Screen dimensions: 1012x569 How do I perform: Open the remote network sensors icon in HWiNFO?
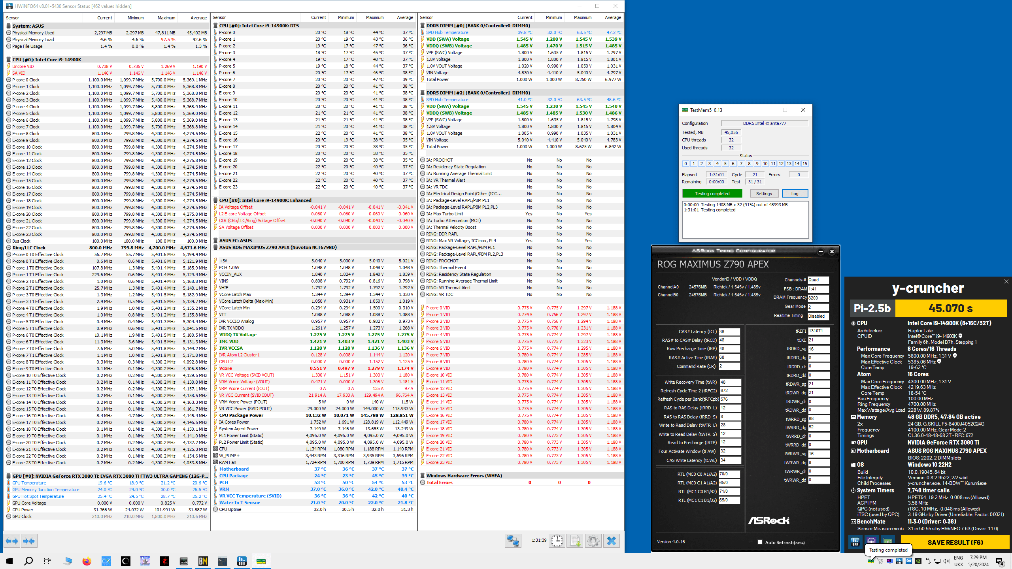tap(513, 541)
